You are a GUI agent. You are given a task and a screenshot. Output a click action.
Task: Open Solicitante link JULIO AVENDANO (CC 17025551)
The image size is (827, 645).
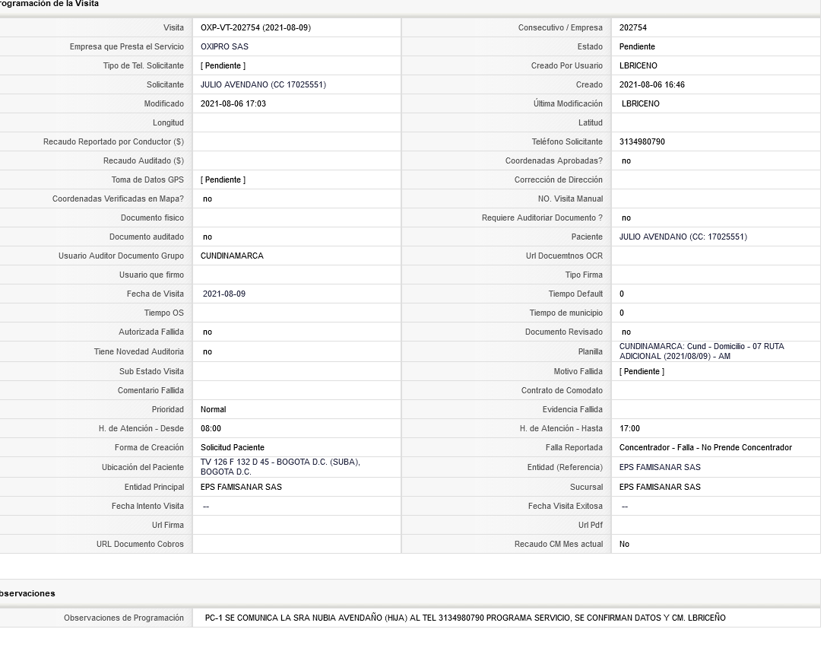click(x=263, y=84)
